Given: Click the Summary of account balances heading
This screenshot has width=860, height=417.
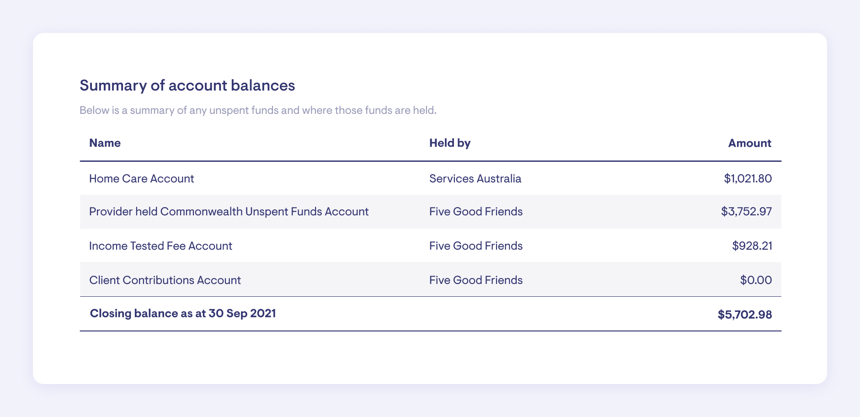Looking at the screenshot, I should click(x=187, y=86).
